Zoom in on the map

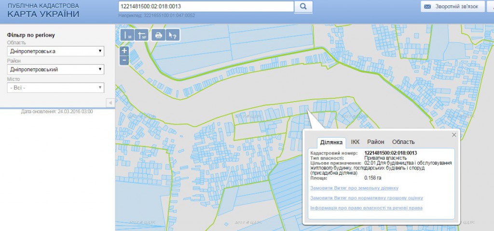pyautogui.click(x=124, y=51)
